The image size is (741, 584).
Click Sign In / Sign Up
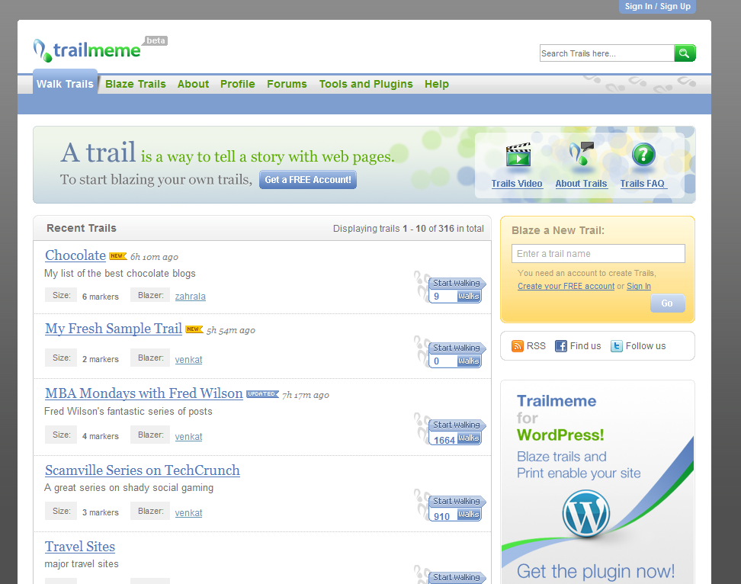coord(657,6)
